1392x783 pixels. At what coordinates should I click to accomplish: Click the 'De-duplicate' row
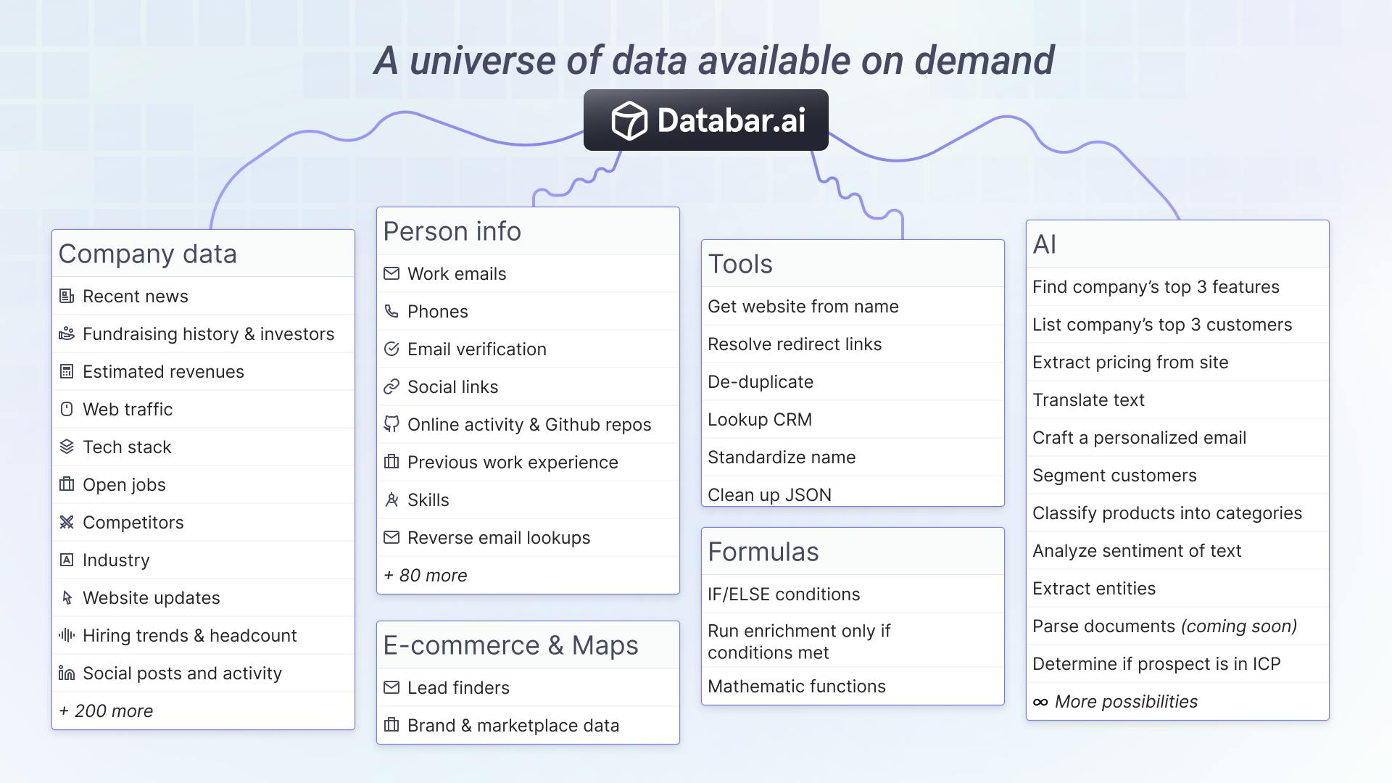[853, 381]
